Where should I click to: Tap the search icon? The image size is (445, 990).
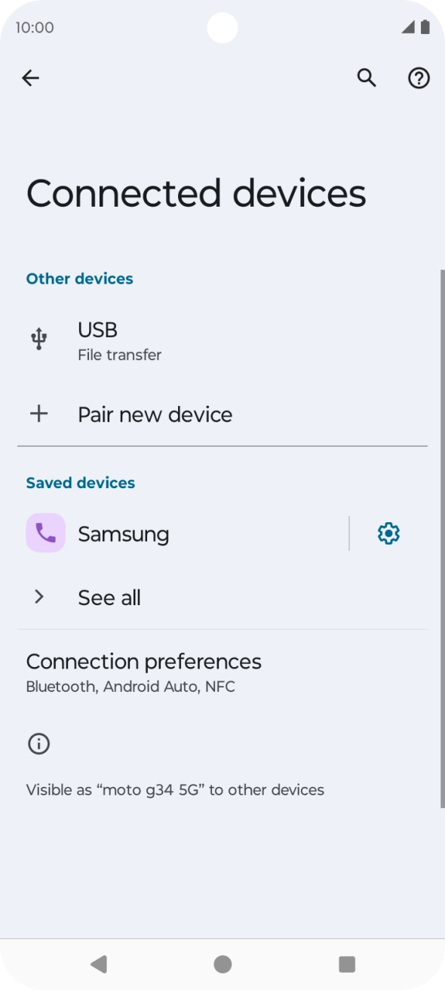[367, 78]
